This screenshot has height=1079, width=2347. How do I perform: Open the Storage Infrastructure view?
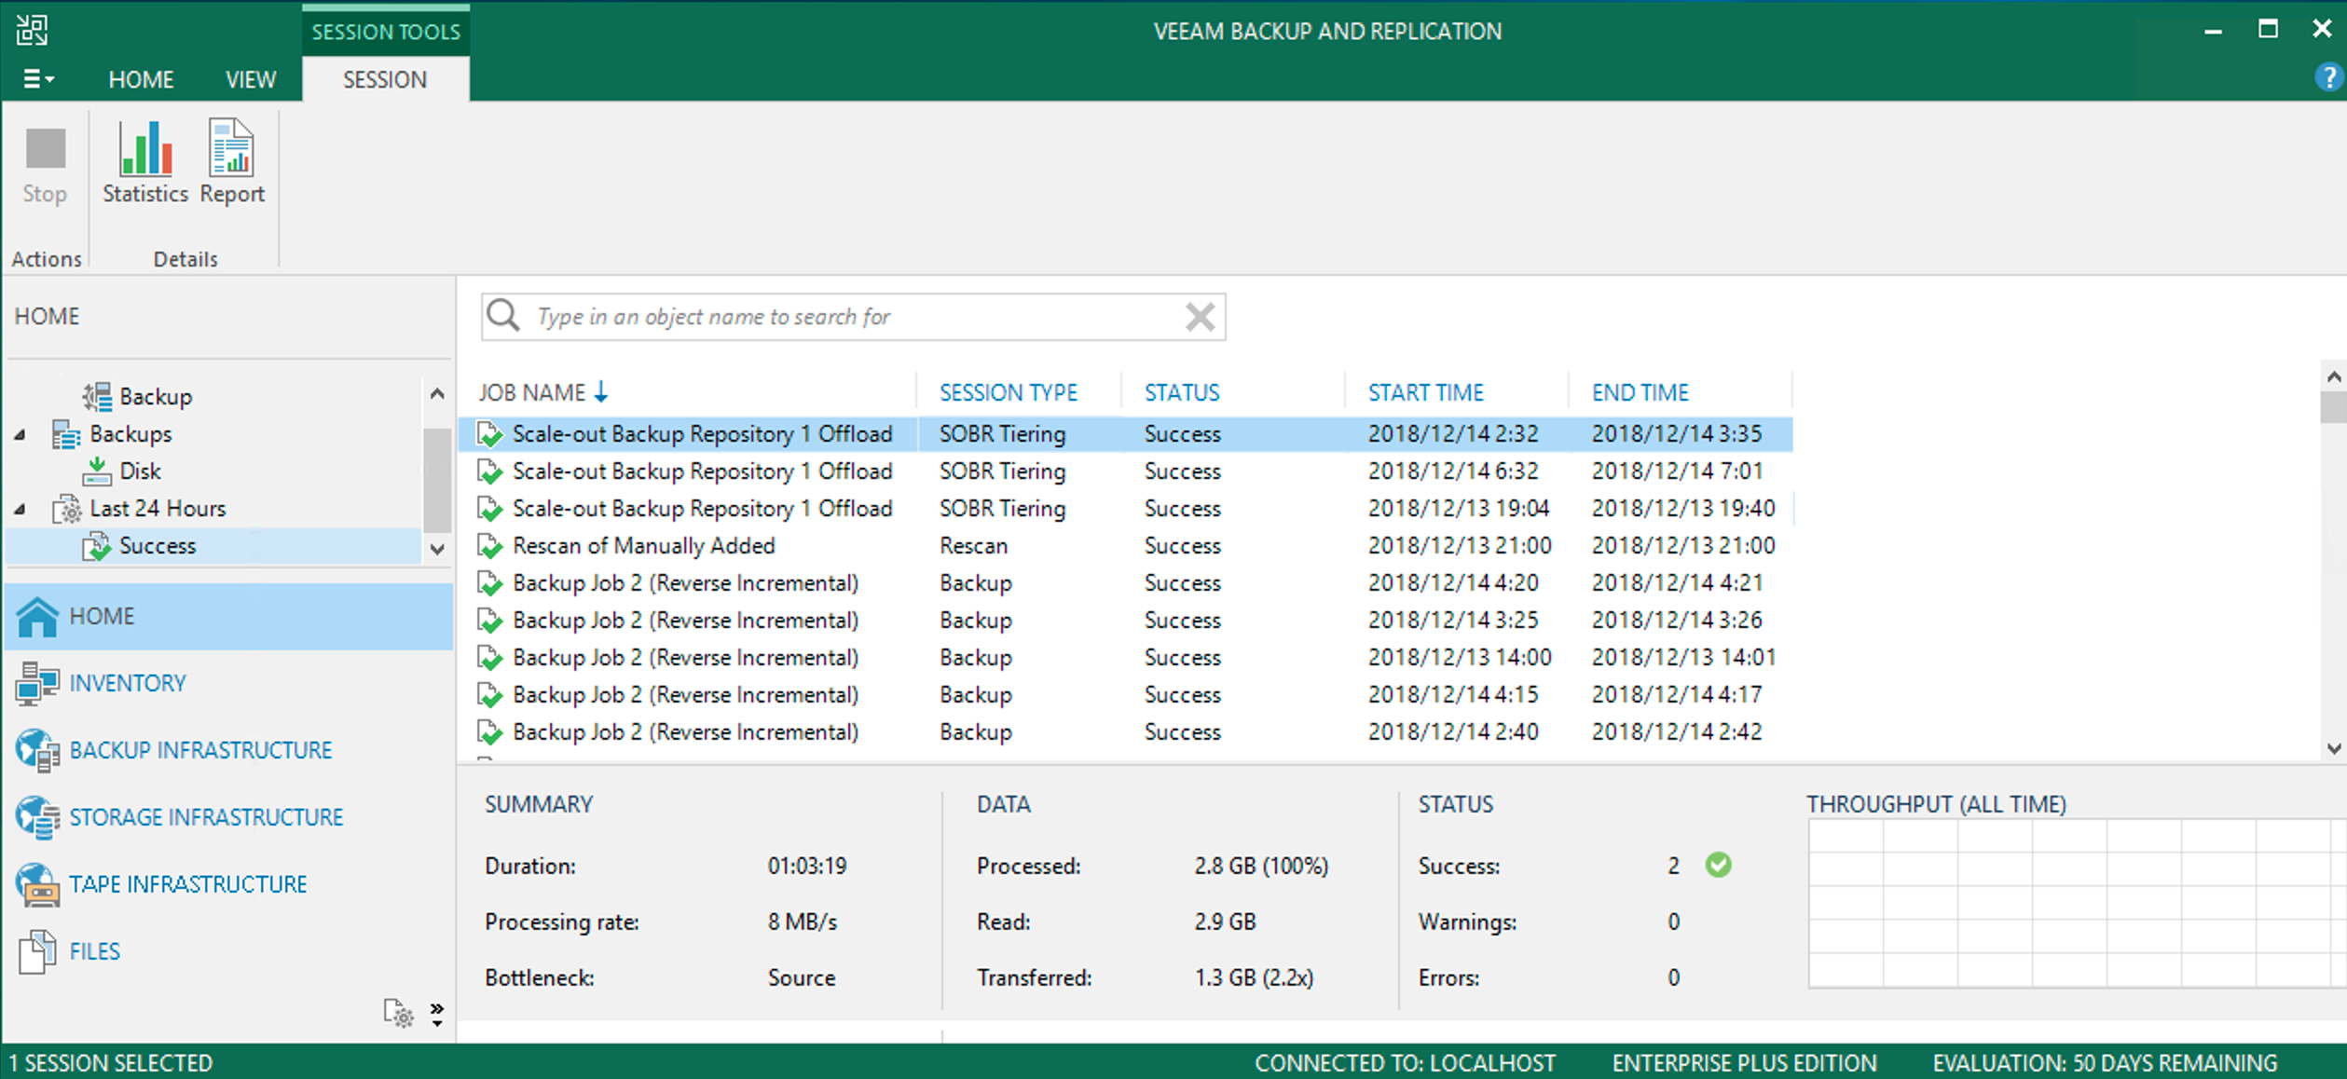(37, 817)
